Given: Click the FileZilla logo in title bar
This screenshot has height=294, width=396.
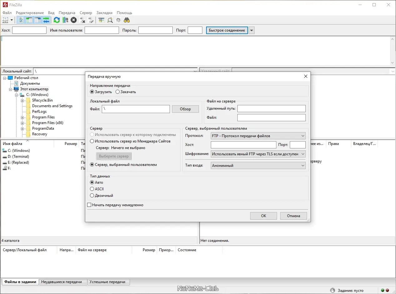Looking at the screenshot, I should coord(5,5).
